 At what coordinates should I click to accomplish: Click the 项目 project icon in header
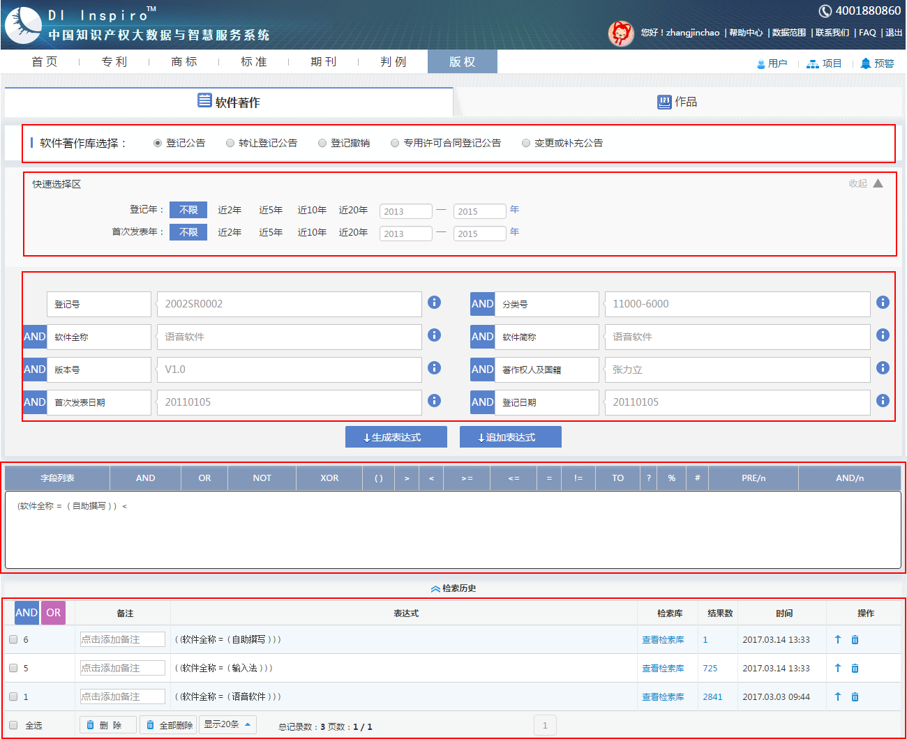click(x=812, y=63)
